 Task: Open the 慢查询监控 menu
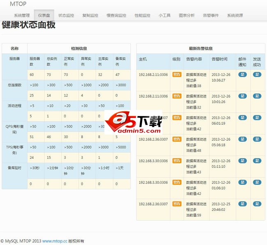tap(116, 16)
